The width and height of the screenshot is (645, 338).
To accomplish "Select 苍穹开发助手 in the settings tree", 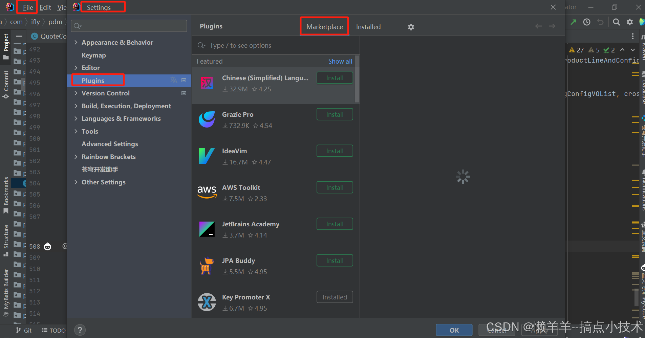I will [x=100, y=169].
